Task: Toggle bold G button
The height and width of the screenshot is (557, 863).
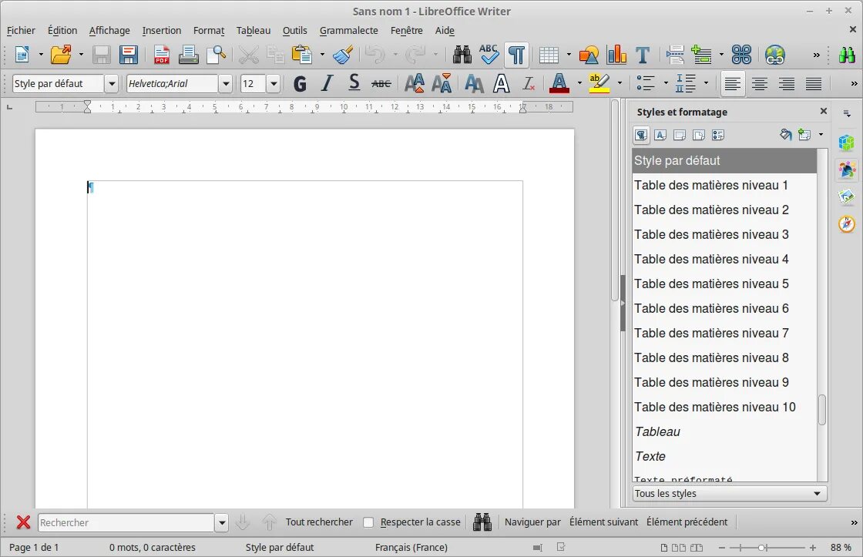Action: point(300,84)
